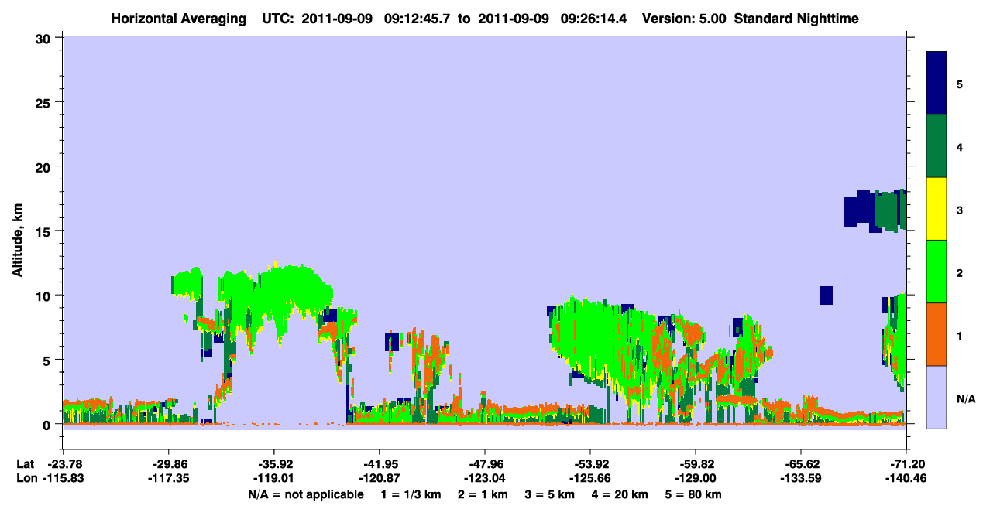1007x516 pixels.
Task: Click the 'Lon' row label
Action: coord(26,478)
